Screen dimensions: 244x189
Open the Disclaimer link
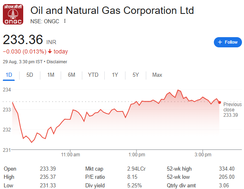57,62
